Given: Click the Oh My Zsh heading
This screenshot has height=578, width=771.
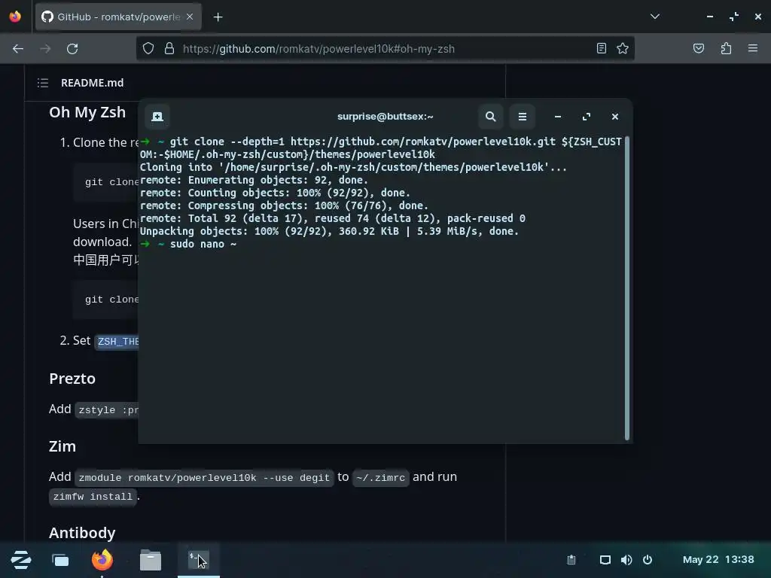Looking at the screenshot, I should pos(87,112).
